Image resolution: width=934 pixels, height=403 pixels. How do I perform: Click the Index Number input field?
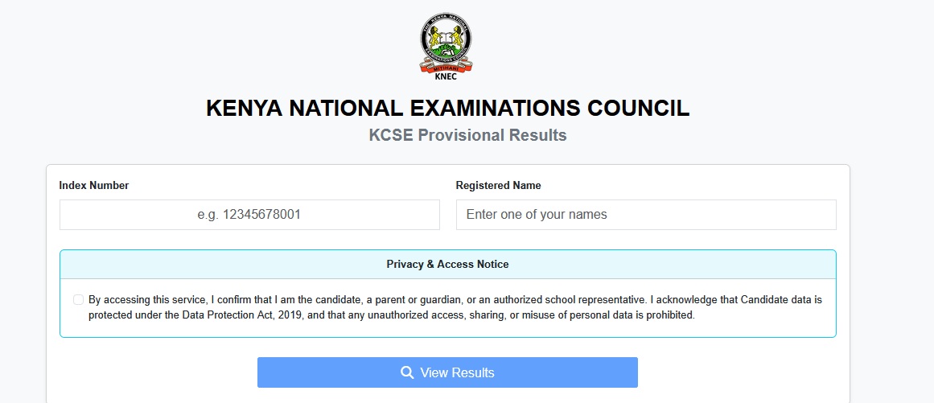tap(249, 215)
